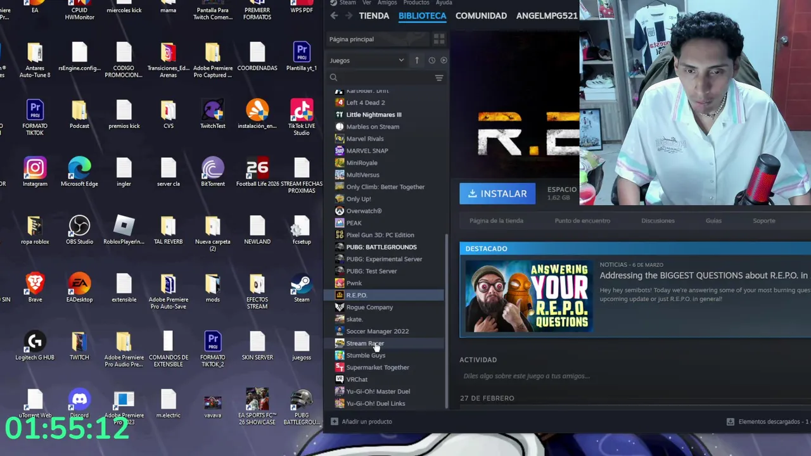The height and width of the screenshot is (456, 811).
Task: Open Soporte link for R.E.P.O.
Action: point(763,221)
